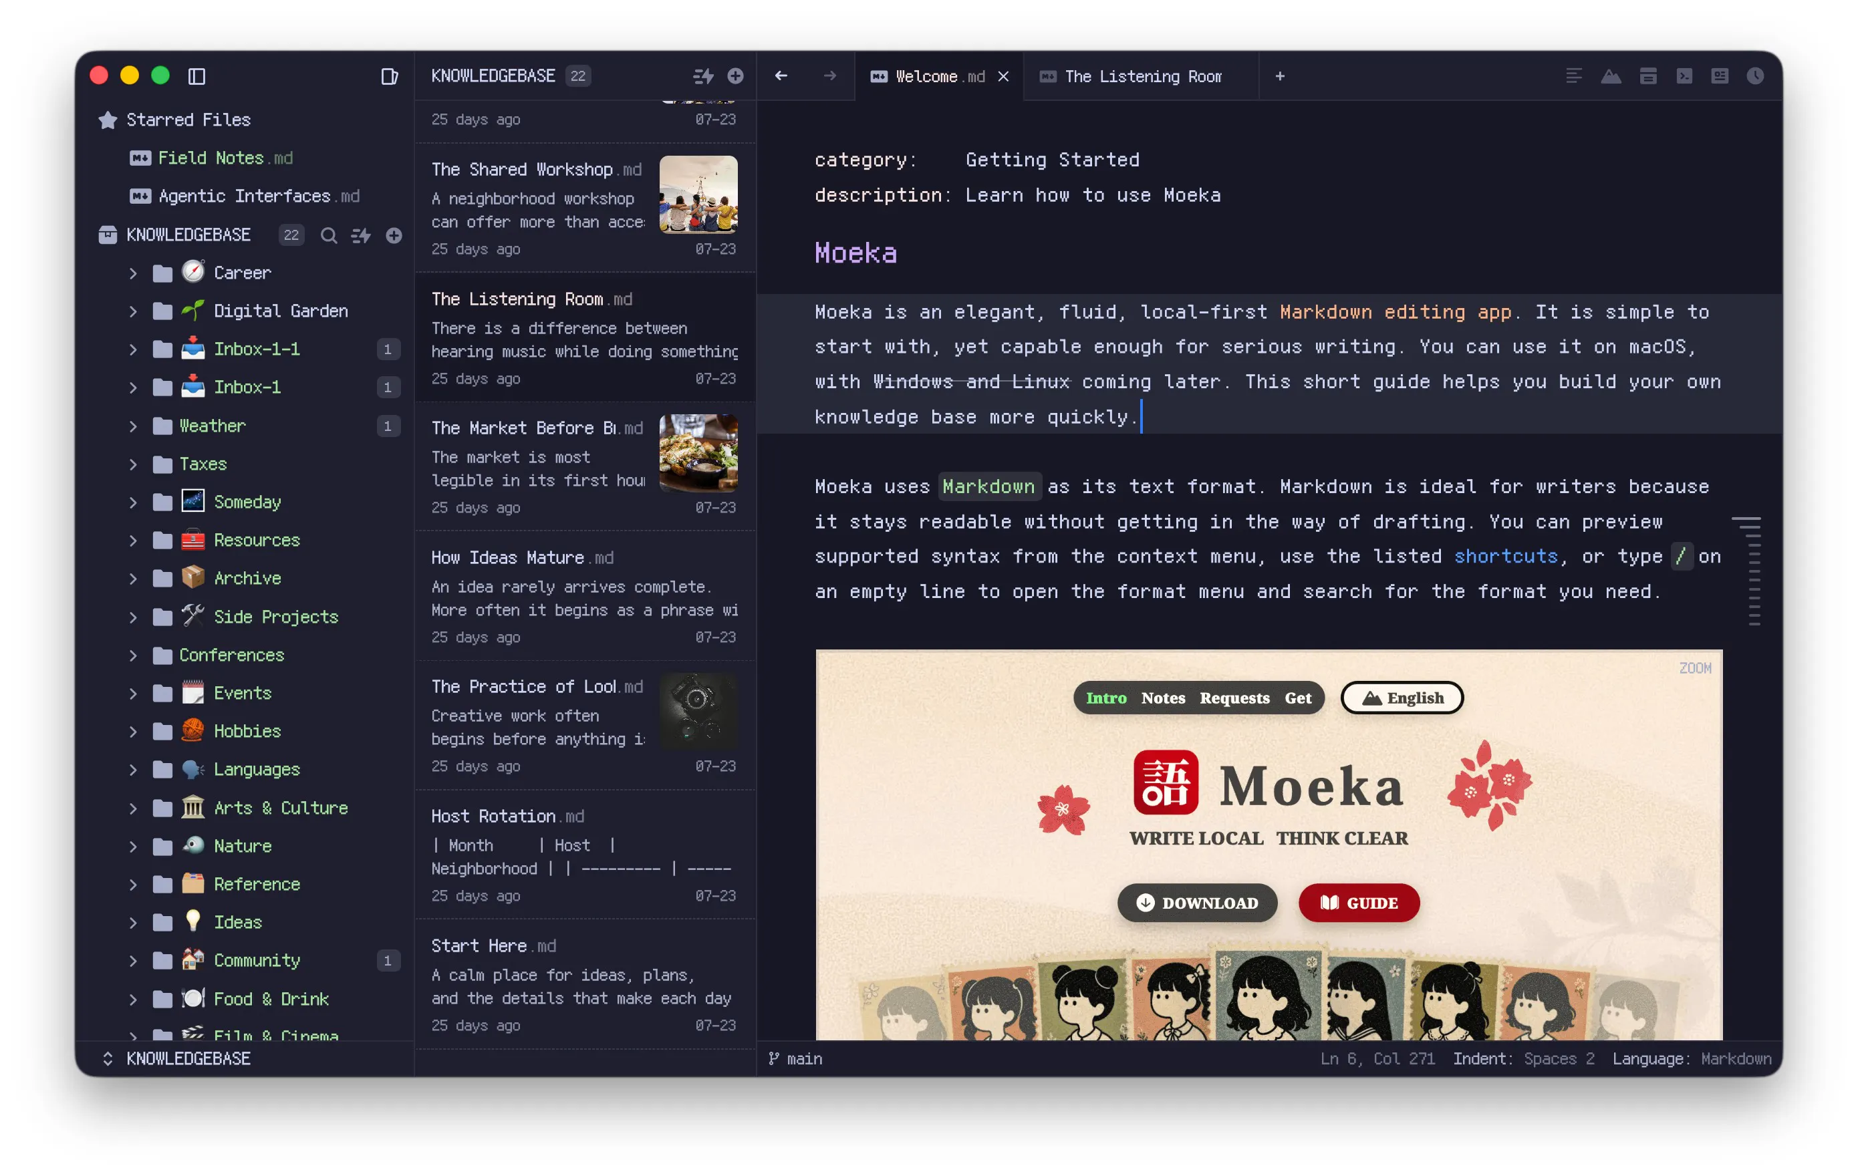
Task: Toggle the left sidebar panel icon
Action: pyautogui.click(x=196, y=76)
